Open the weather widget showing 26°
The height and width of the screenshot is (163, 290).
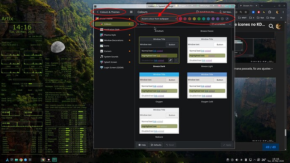click(x=261, y=160)
